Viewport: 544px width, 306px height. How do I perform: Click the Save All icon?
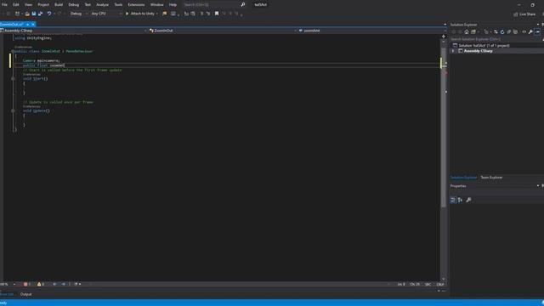[40, 14]
